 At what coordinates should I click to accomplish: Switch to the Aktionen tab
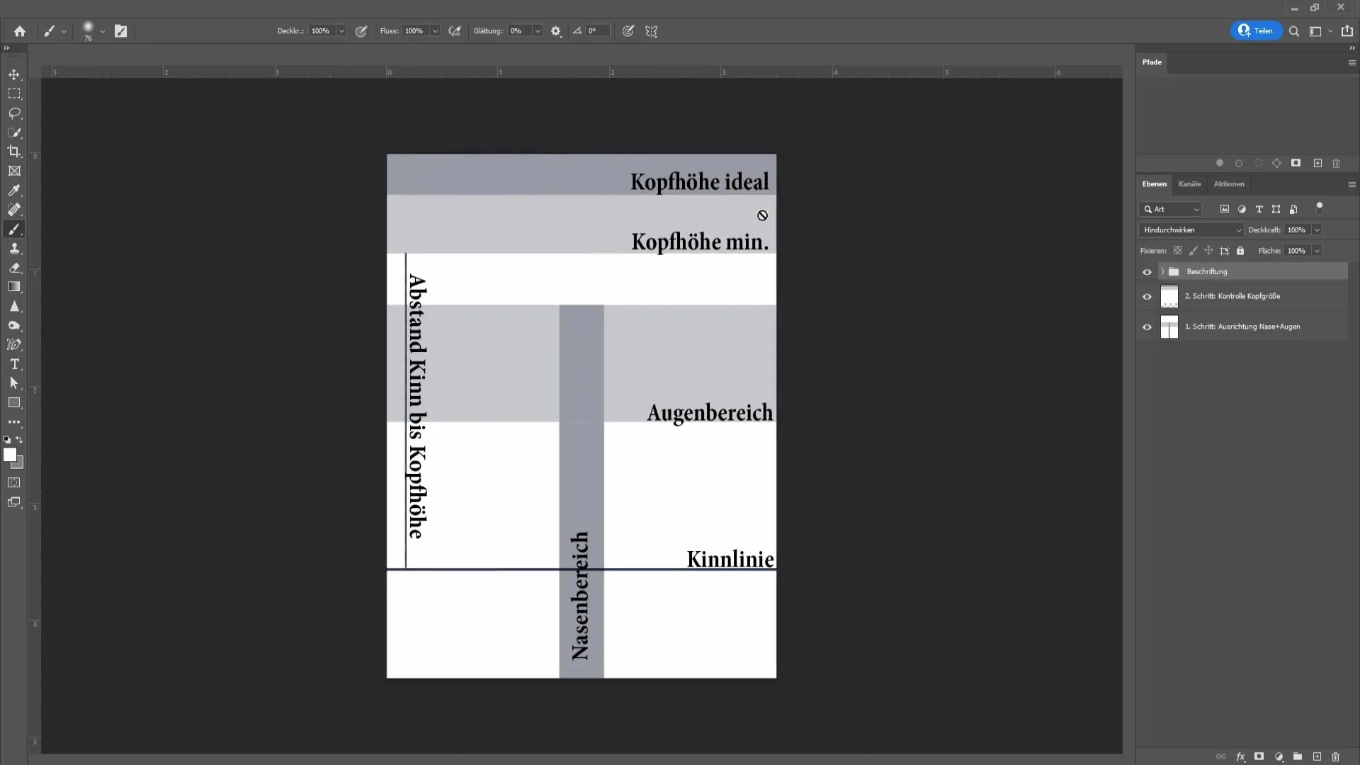click(1228, 184)
